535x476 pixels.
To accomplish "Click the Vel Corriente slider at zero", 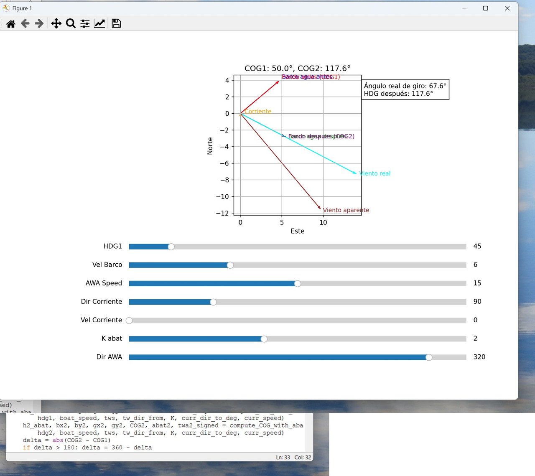I will pyautogui.click(x=129, y=320).
